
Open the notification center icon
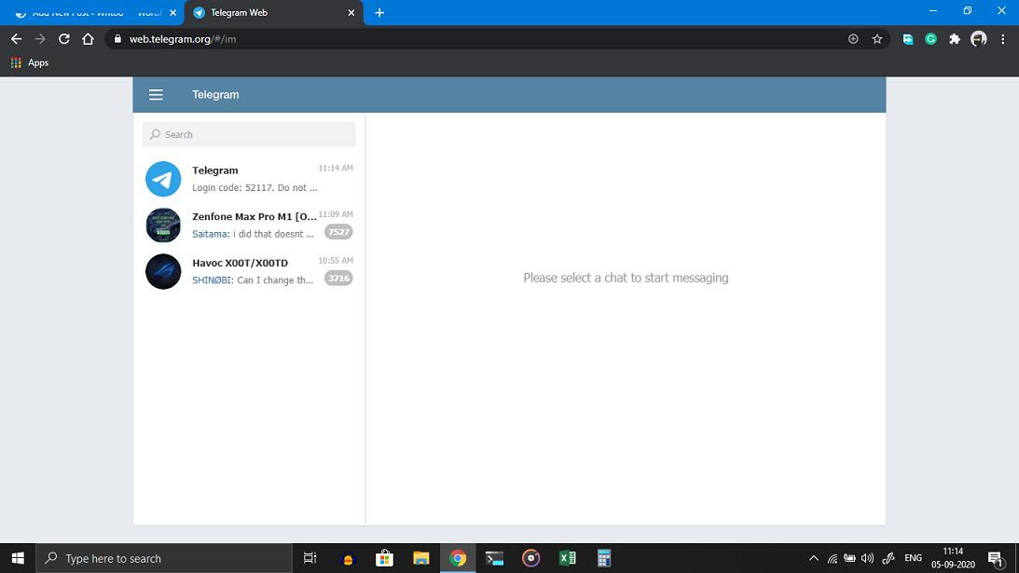996,558
